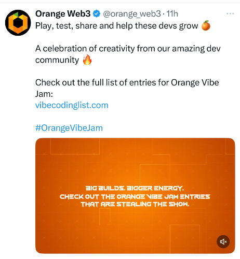Viewport: 240px width, 259px height.
Task: Click the 'Check out the full list' paragraph
Action: point(127,88)
